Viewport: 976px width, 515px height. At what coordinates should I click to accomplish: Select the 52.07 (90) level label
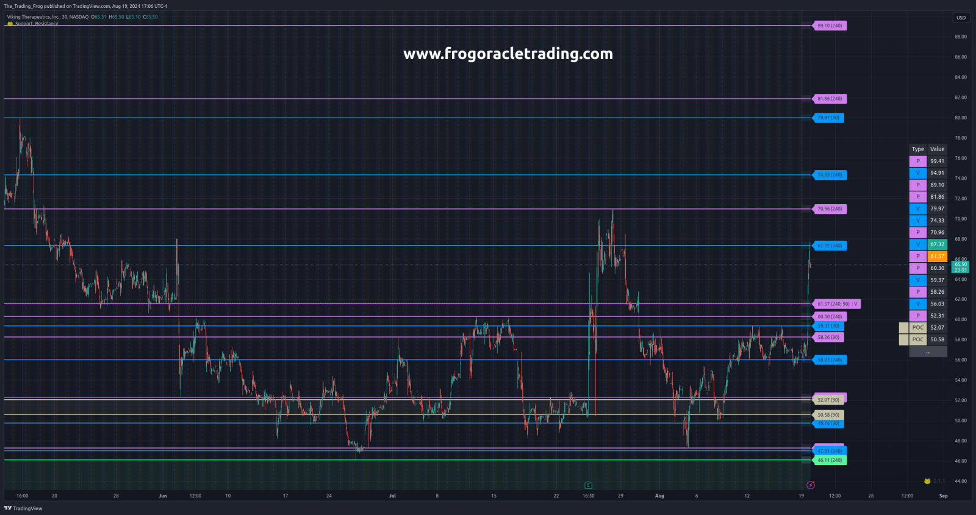(828, 400)
